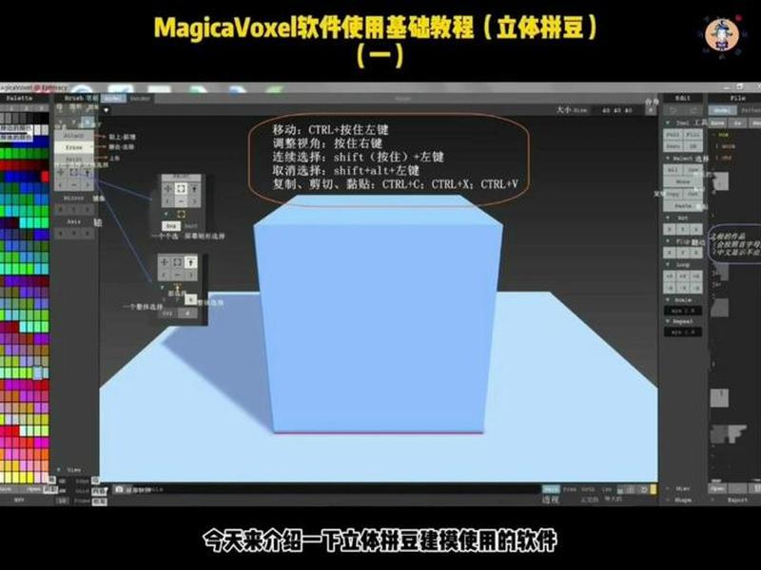Click the camera screenshot icon below viewport
Image resolution: width=761 pixels, height=570 pixels.
pos(119,489)
